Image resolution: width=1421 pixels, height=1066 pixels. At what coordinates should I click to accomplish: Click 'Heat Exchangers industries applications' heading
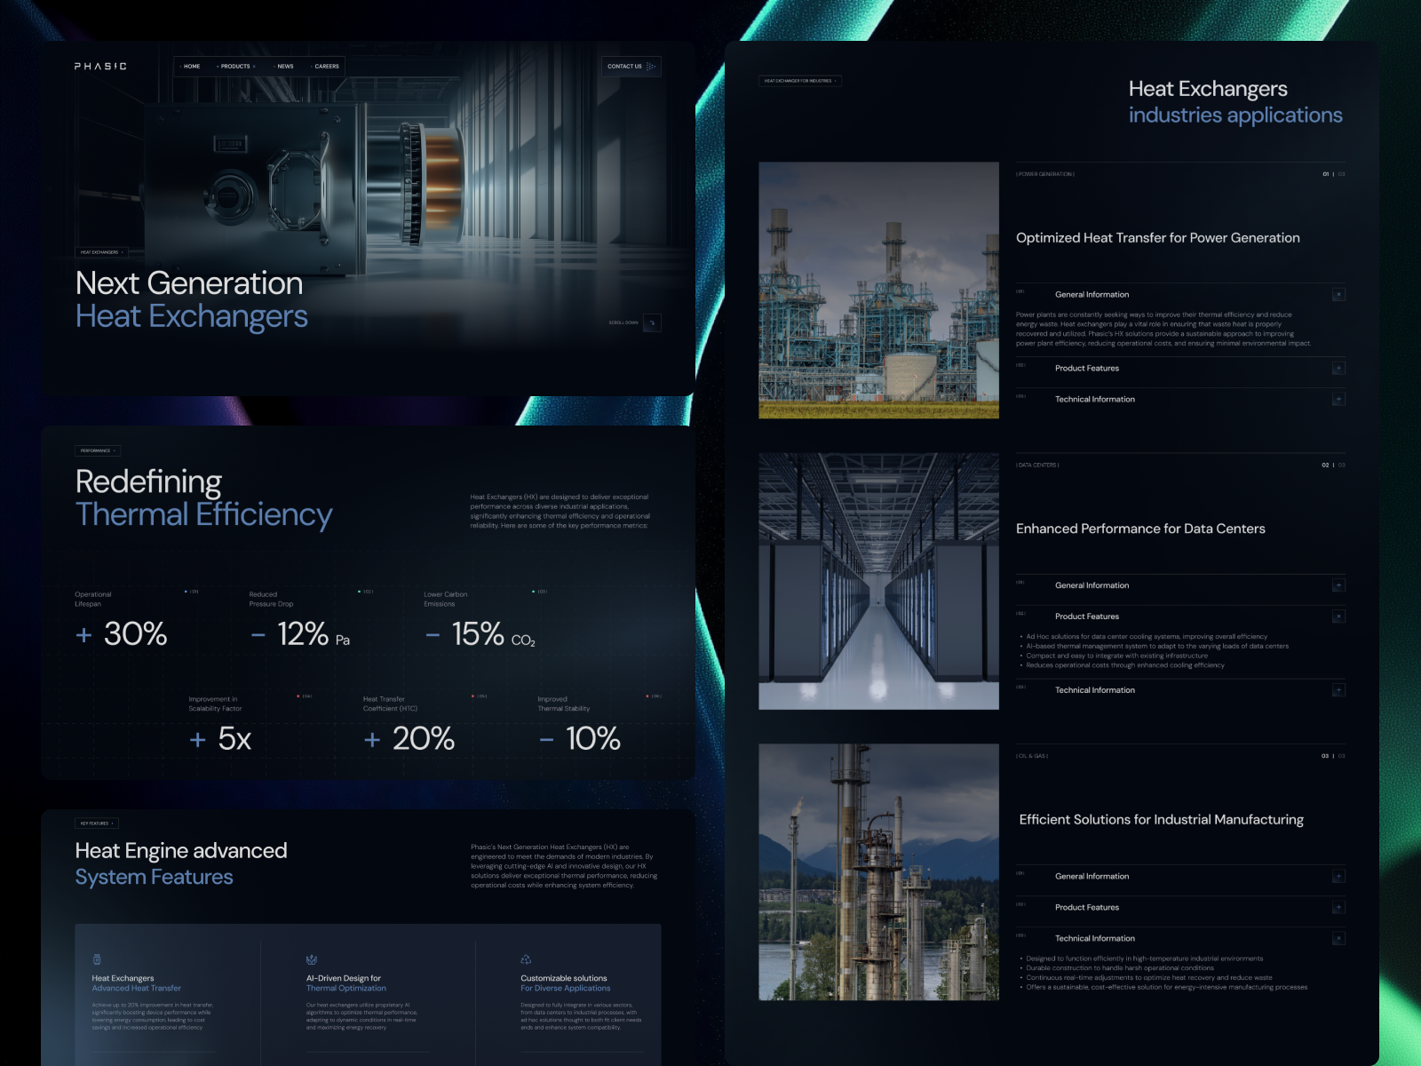[1235, 102]
